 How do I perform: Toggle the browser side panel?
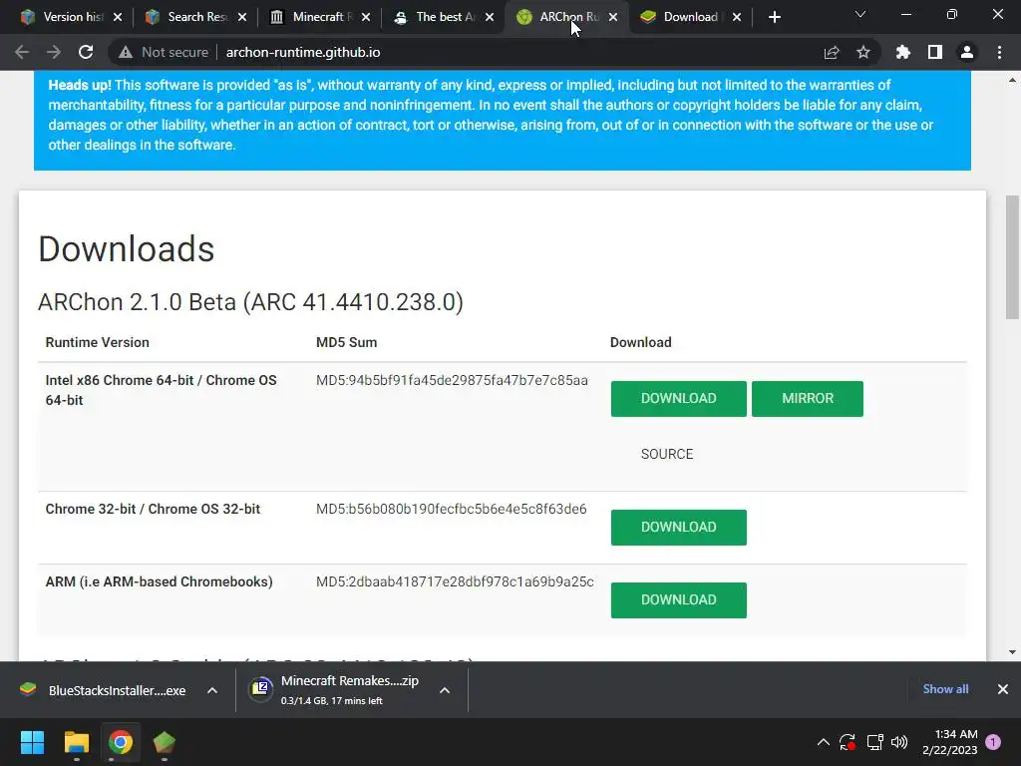point(935,52)
